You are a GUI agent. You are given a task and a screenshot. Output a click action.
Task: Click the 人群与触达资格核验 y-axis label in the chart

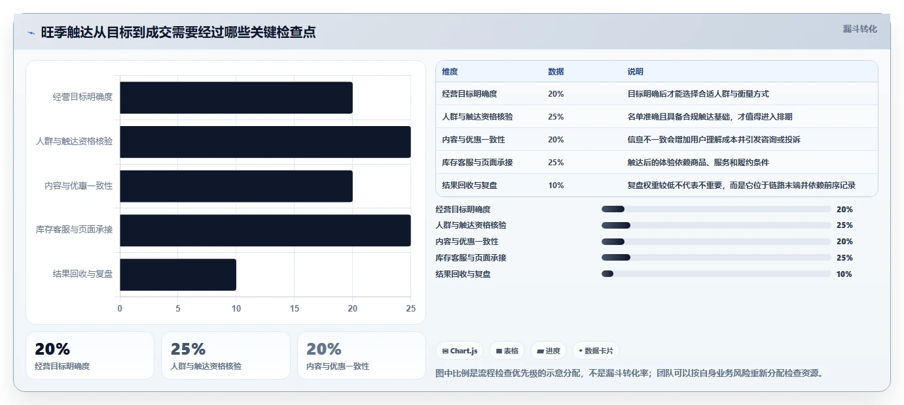pyautogui.click(x=75, y=142)
